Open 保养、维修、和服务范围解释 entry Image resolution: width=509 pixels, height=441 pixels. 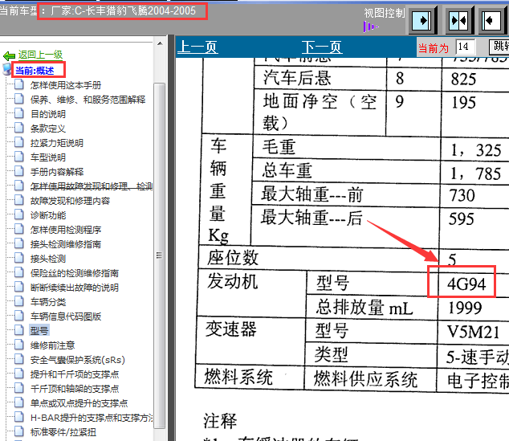click(88, 100)
